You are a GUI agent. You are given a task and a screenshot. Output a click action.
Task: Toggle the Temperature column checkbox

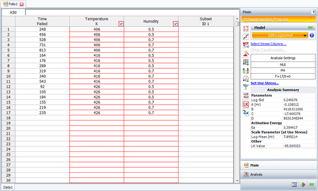[x=121, y=24]
